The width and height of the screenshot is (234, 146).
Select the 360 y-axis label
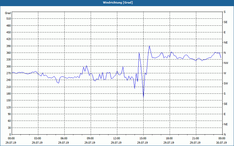(x=8, y=53)
